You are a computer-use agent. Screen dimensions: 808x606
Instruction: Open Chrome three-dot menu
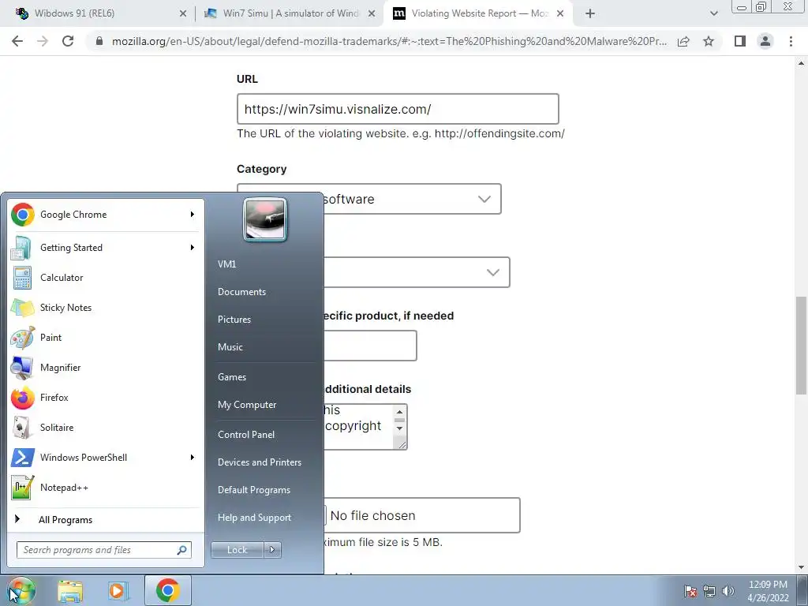click(791, 41)
